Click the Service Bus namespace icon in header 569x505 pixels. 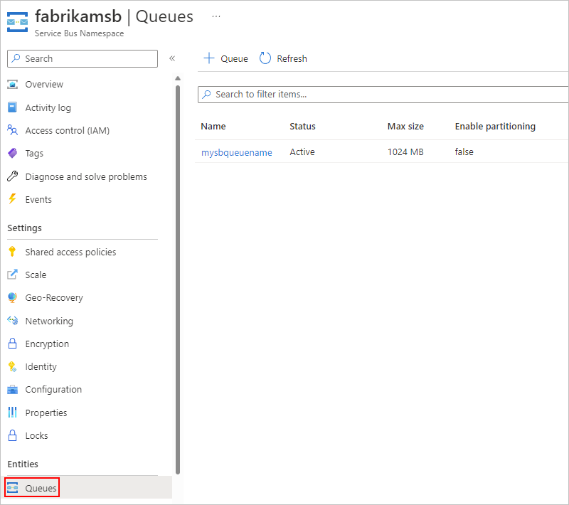17,22
